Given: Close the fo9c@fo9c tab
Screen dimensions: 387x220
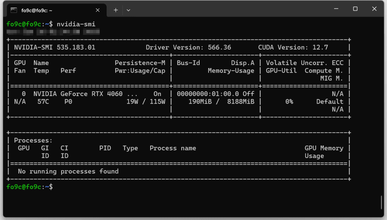Looking at the screenshot, I should tap(98, 10).
